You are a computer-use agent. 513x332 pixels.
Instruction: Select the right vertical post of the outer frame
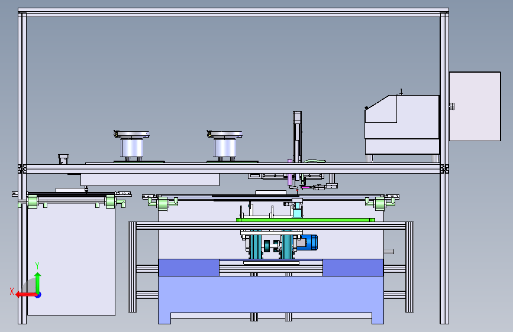point(444,168)
